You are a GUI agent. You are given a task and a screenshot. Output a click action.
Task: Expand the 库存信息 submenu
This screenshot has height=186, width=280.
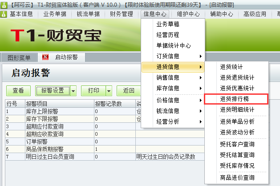coord(173,89)
